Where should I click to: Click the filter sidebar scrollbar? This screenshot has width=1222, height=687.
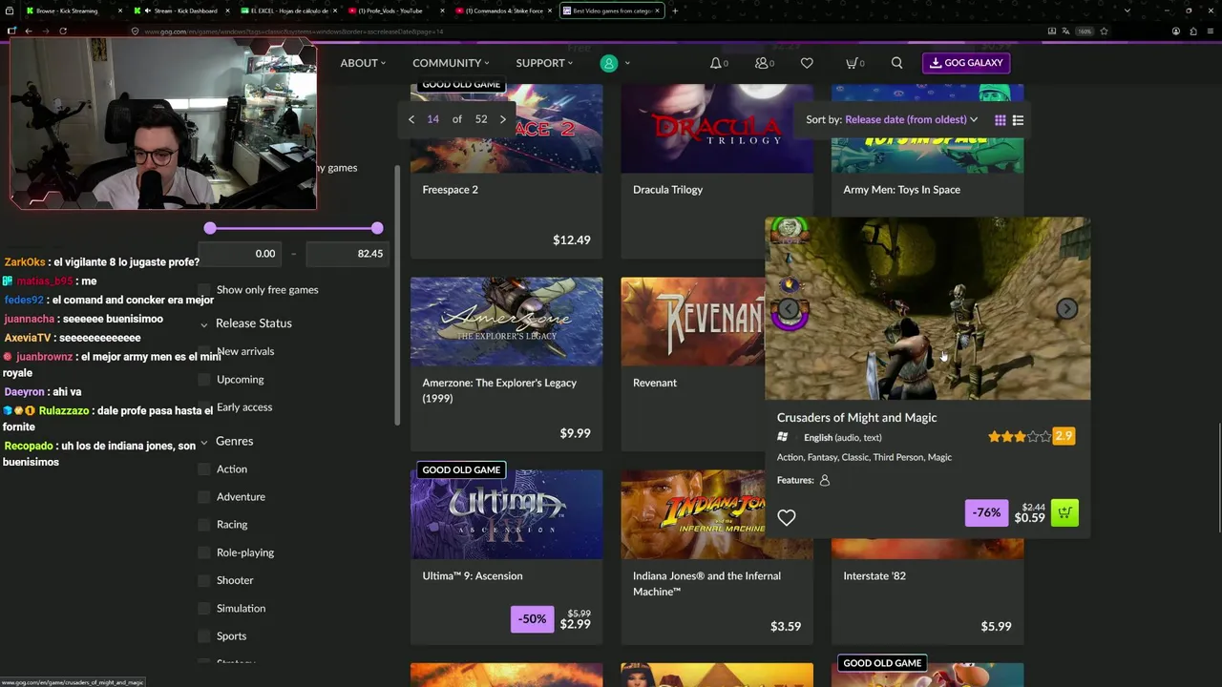tap(398, 296)
